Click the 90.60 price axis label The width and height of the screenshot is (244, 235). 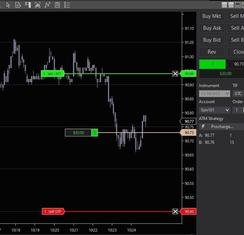tap(189, 169)
